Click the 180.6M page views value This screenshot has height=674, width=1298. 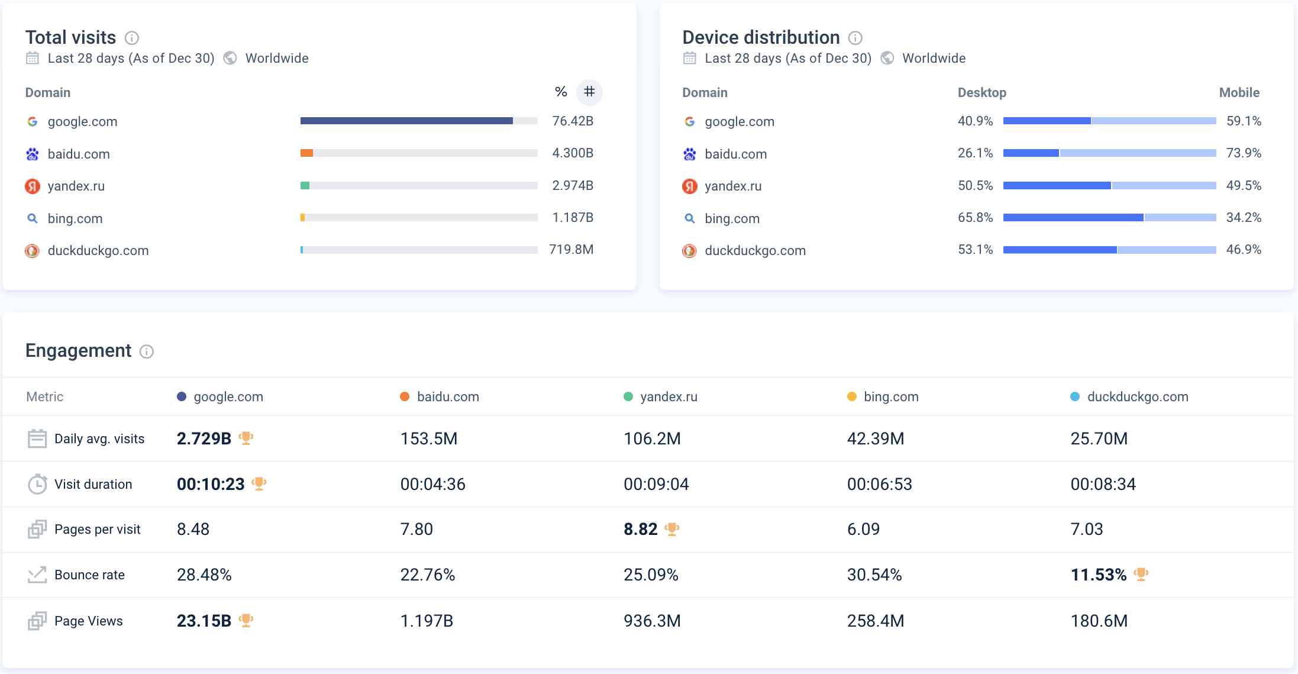1099,621
